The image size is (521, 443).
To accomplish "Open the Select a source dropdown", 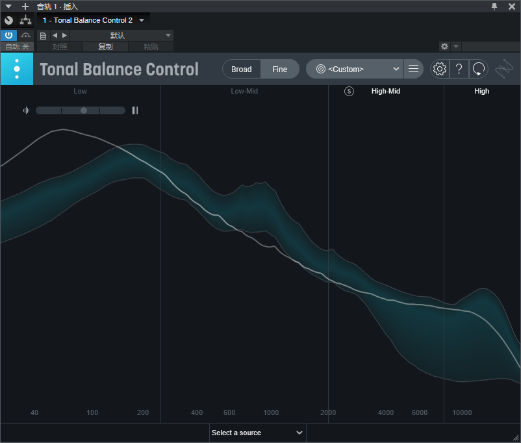I will (257, 433).
